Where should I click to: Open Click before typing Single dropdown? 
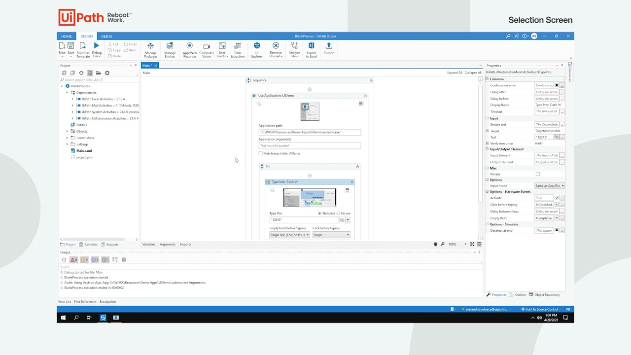pos(331,235)
